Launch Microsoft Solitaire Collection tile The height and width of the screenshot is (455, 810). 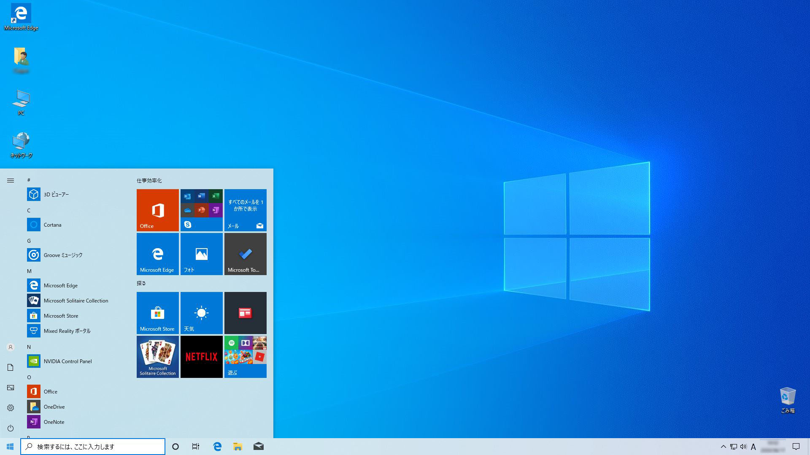(158, 357)
